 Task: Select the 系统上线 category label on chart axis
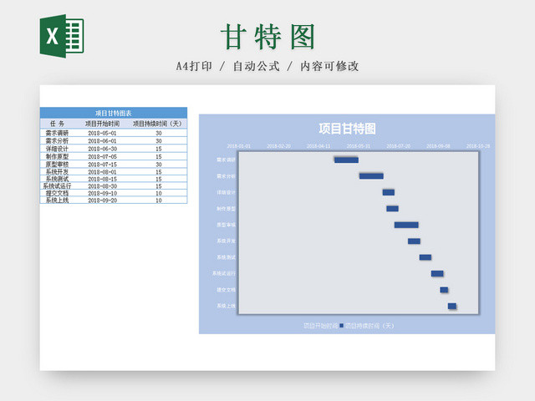click(226, 306)
